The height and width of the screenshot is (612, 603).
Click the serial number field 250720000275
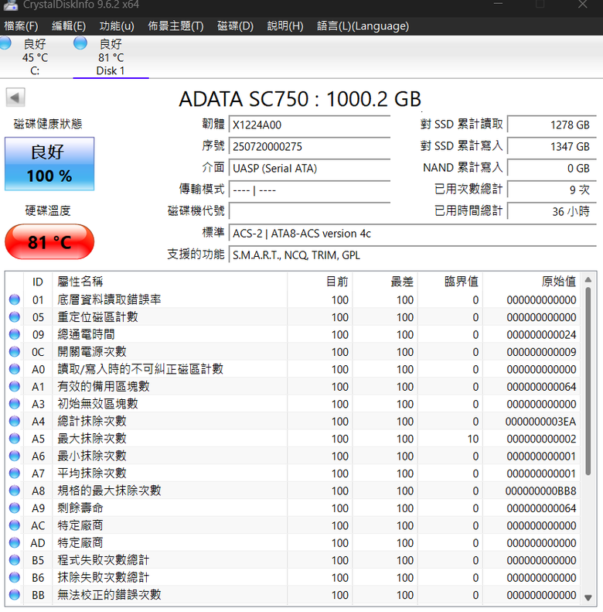point(309,147)
